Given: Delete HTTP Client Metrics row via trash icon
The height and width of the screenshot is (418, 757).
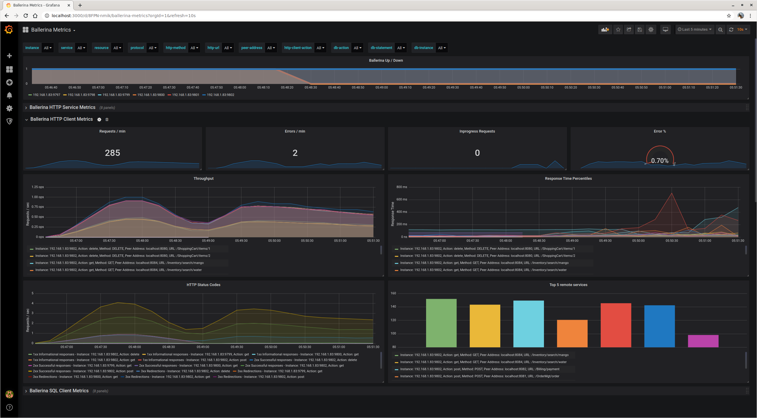Looking at the screenshot, I should click(x=107, y=120).
